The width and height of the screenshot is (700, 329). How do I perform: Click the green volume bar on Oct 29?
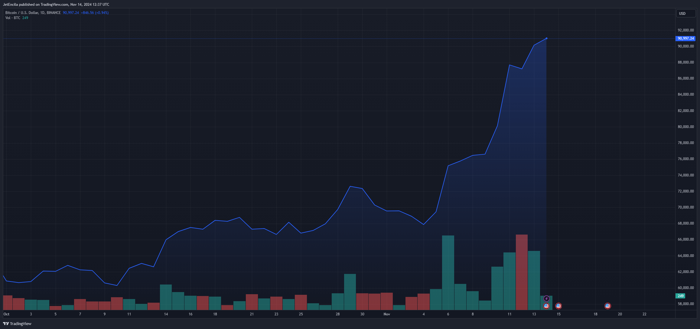(x=350, y=292)
